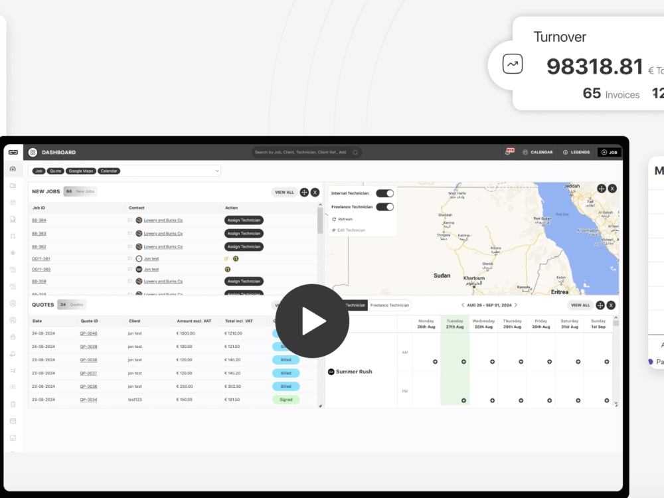Click the turnover trend chart icon
The height and width of the screenshot is (498, 664).
click(513, 64)
